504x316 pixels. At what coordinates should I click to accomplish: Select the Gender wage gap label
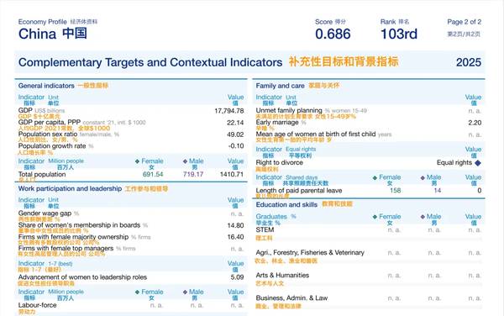(45, 213)
